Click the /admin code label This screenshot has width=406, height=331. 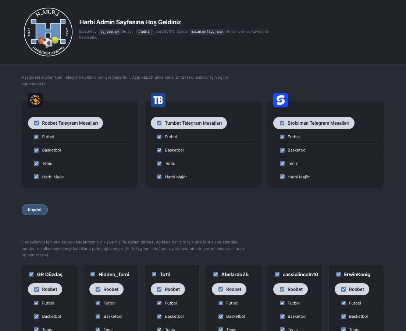tap(145, 32)
